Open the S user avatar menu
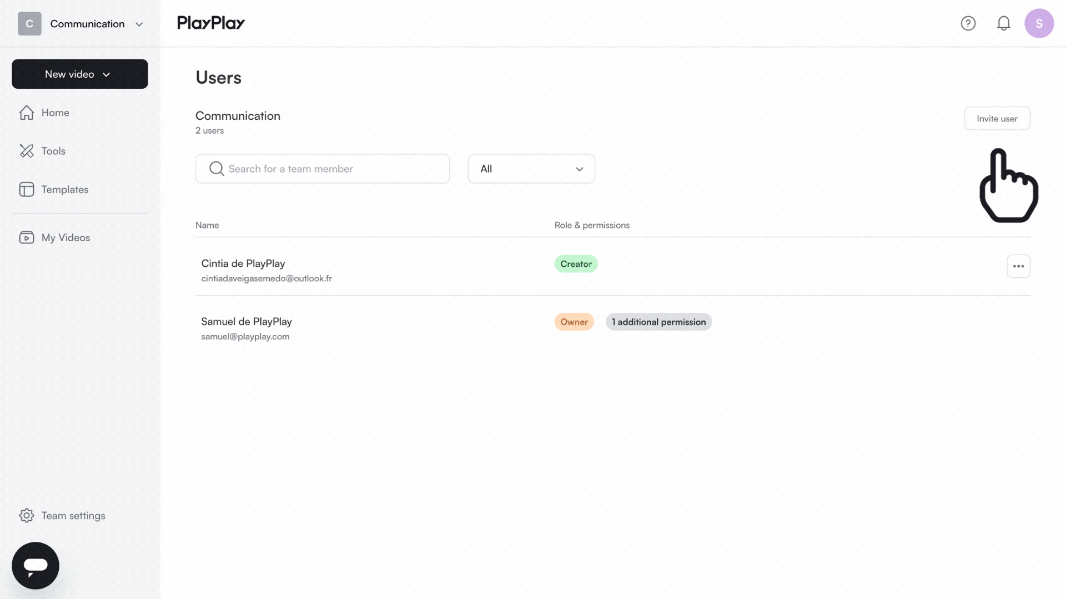The image size is (1066, 599). tap(1039, 23)
